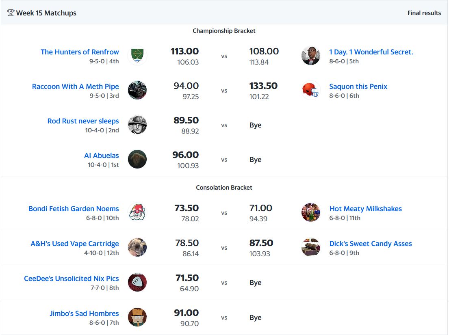The height and width of the screenshot is (335, 449).
Task: Click the Hot Meaty Milkshakes avatar
Action: (x=311, y=212)
